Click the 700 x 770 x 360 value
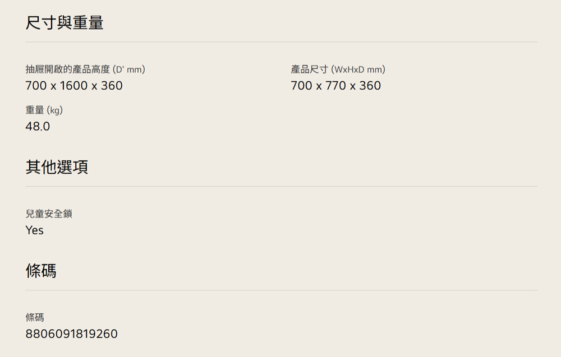This screenshot has height=357, width=561. click(335, 86)
